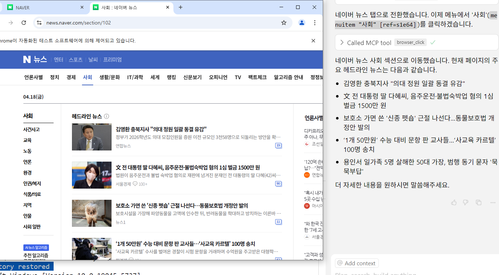Open the 보호소 가면 쓴 신종 펫숍 headline

[x=182, y=206]
